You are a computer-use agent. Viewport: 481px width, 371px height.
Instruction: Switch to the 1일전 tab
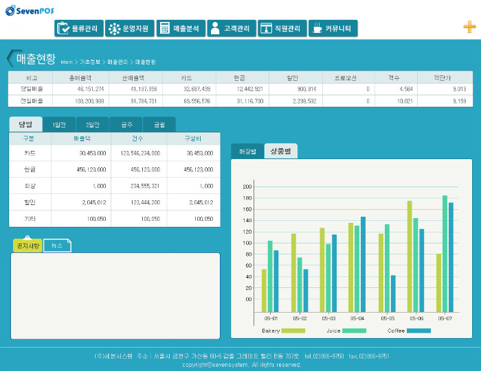click(x=59, y=125)
